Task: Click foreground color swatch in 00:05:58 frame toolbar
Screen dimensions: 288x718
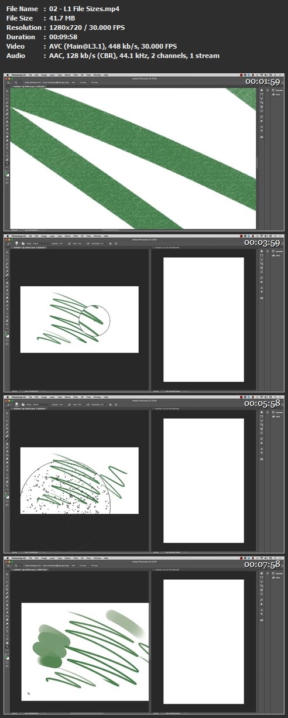Action: [x=6, y=495]
